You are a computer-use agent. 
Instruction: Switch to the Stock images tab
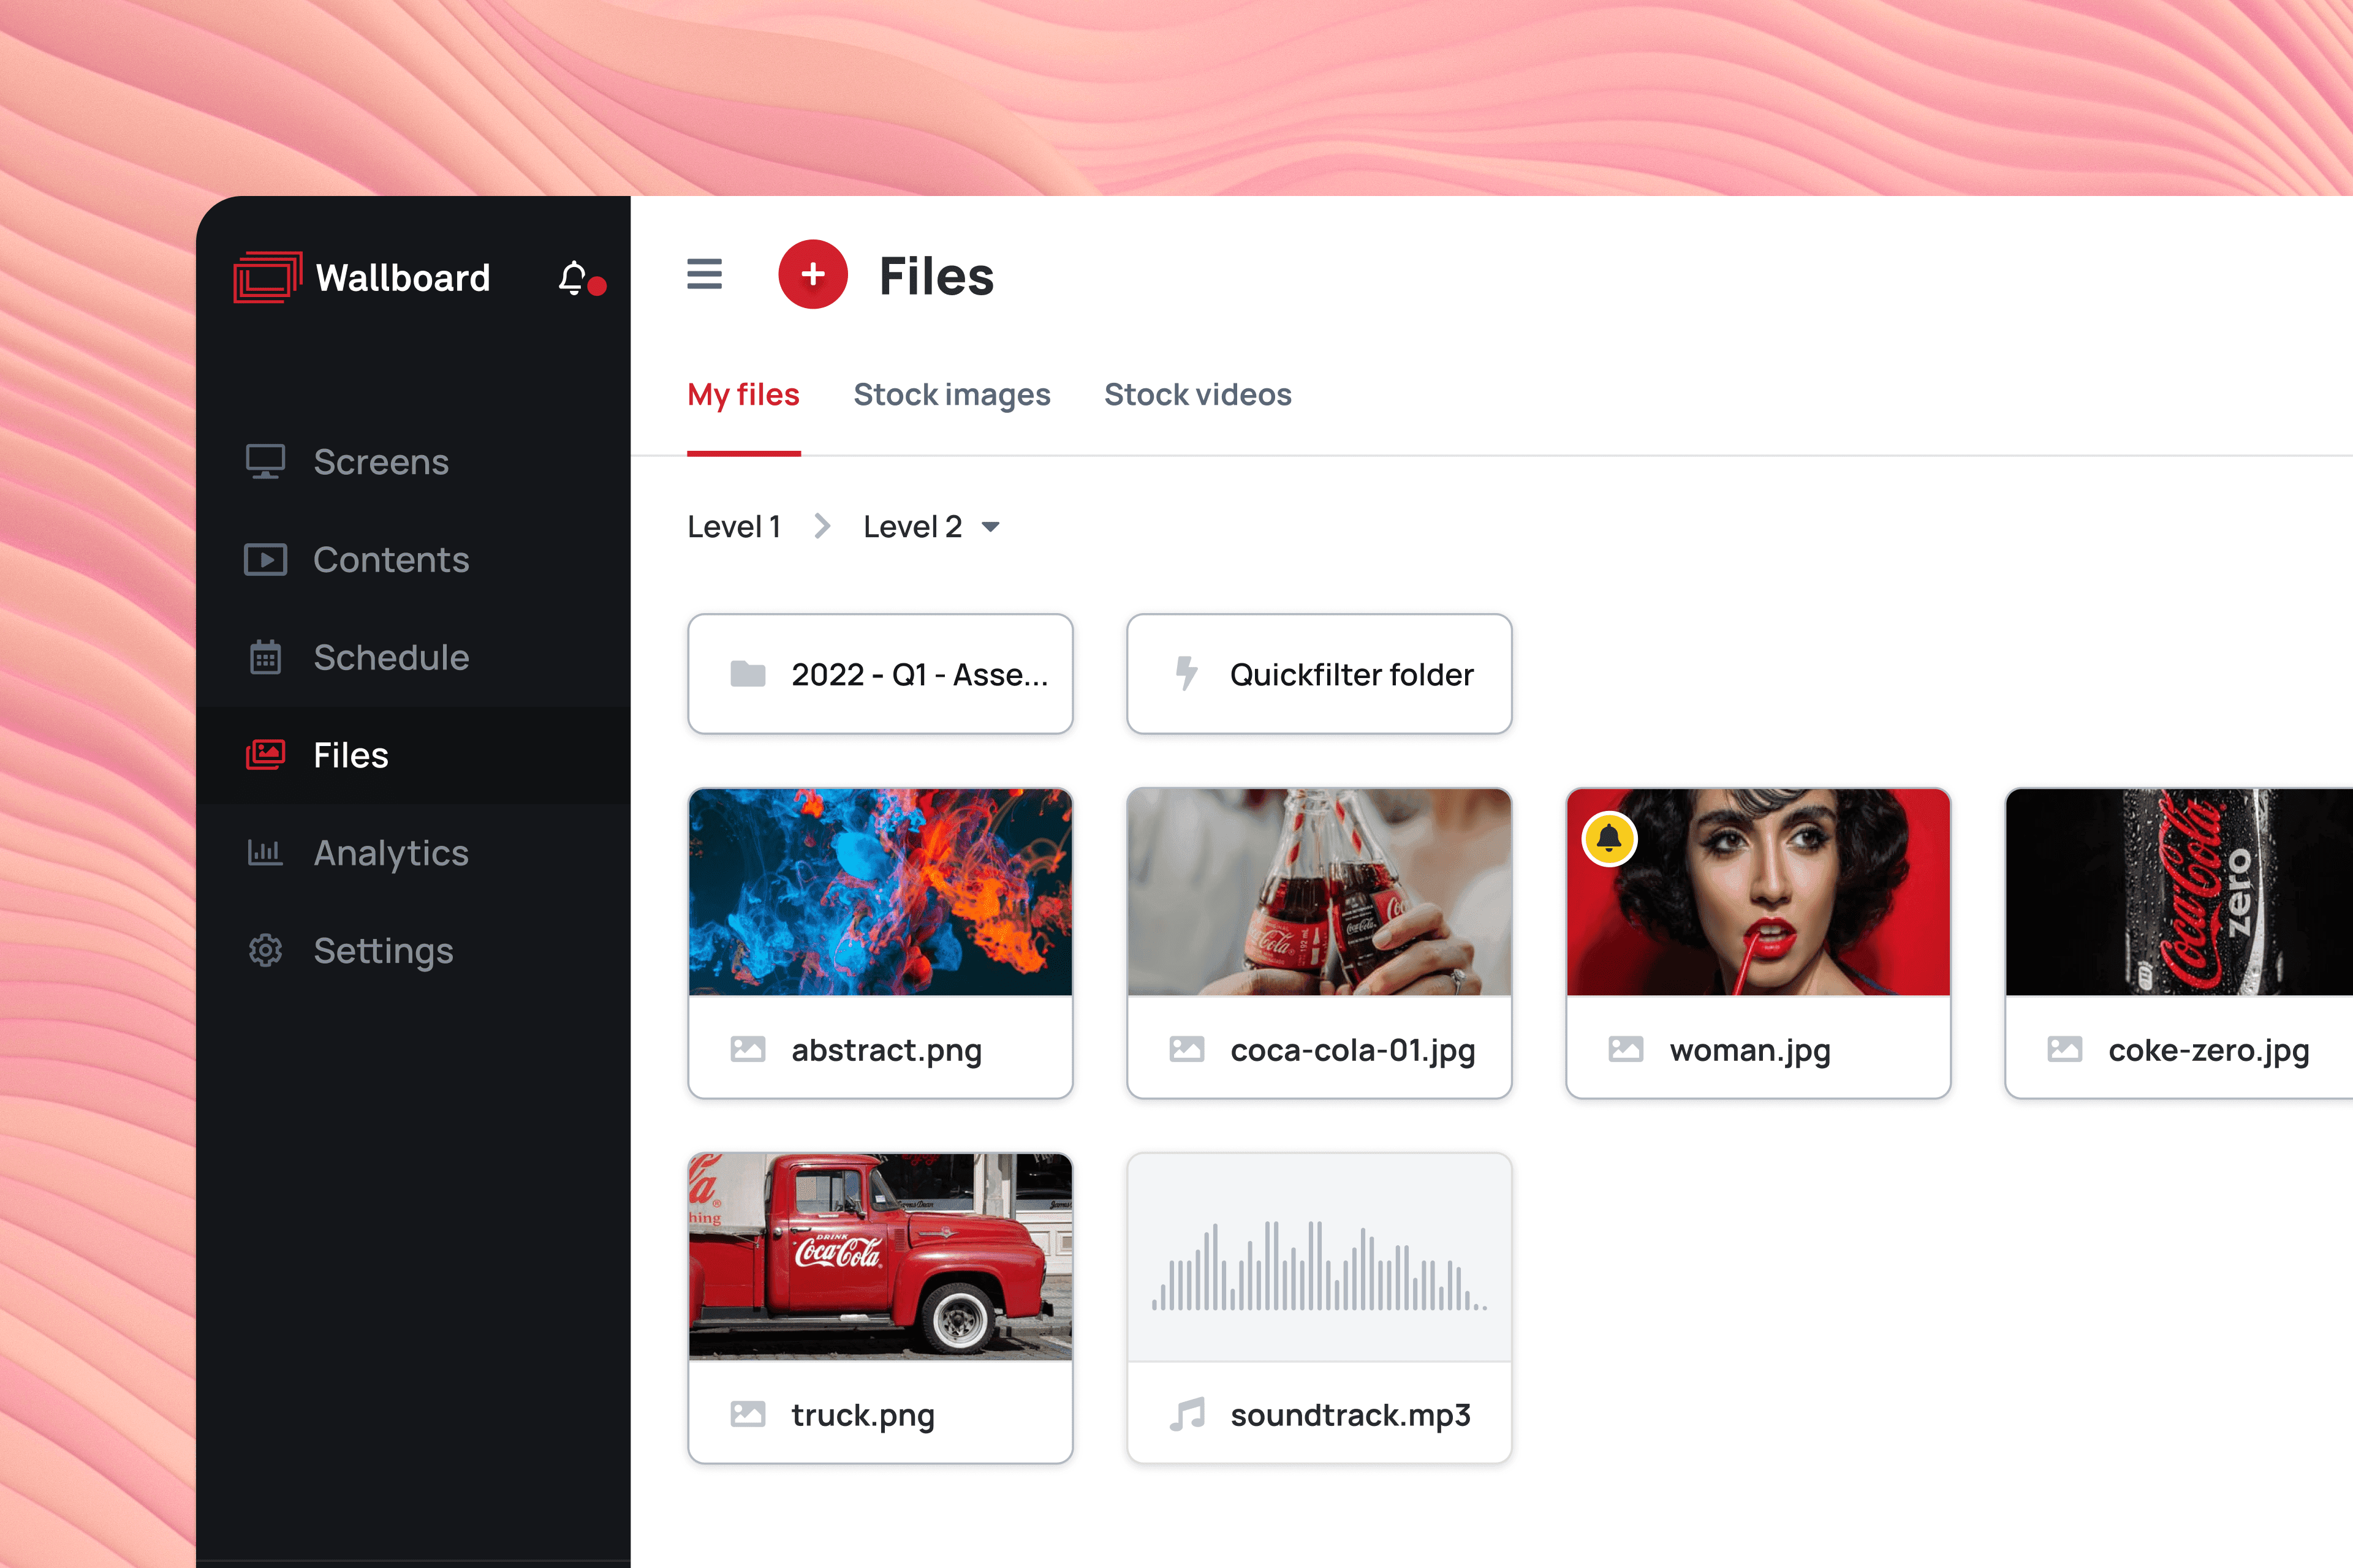tap(952, 395)
